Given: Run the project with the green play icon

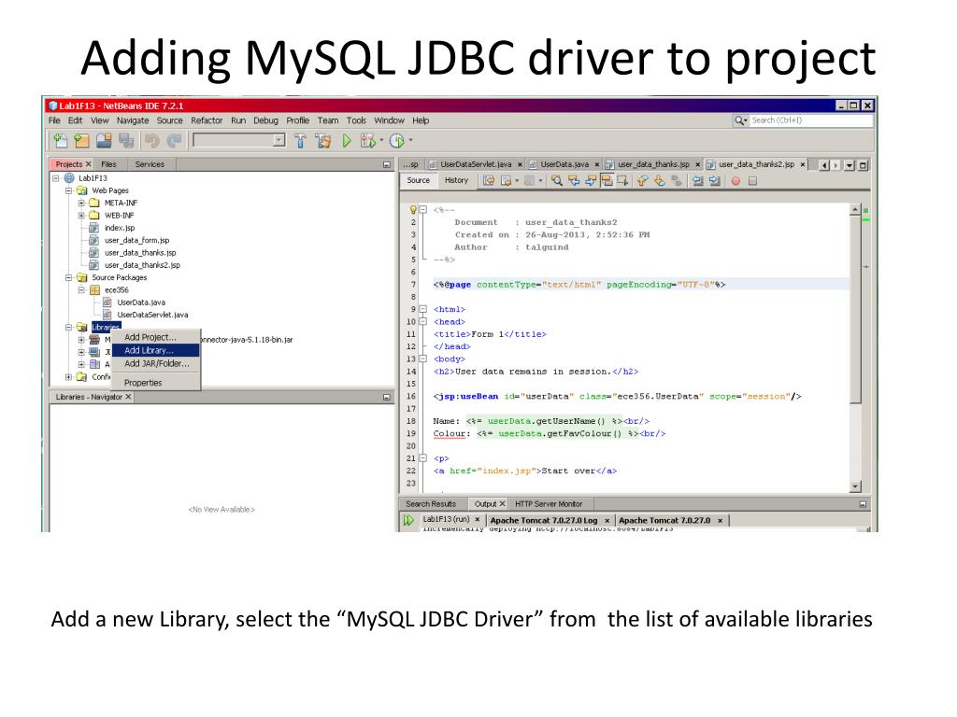Looking at the screenshot, I should coord(347,141).
